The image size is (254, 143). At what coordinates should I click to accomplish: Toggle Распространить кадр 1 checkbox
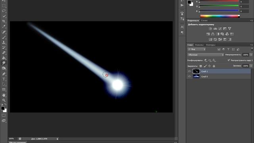click(229, 60)
